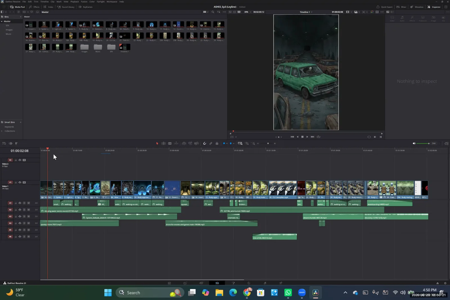The image size is (450, 300).
Task: Click the blue Flag icon
Action: [x=224, y=143]
